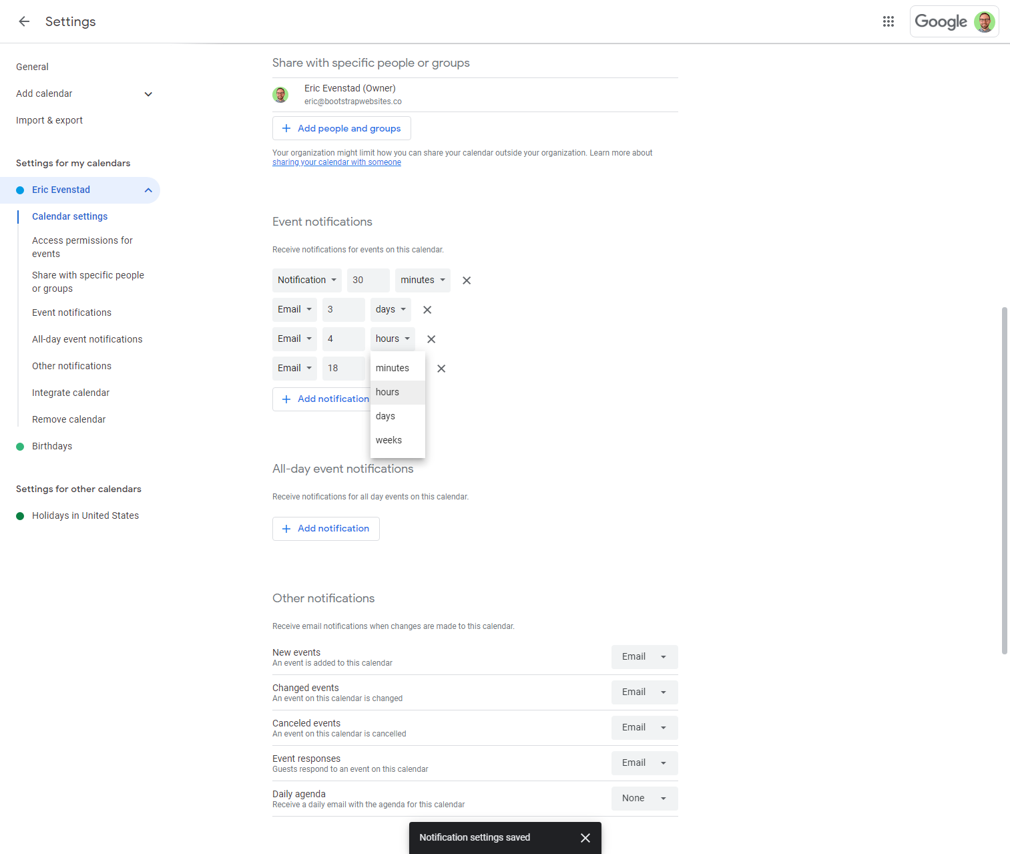Dismiss the Notification settings saved toast
This screenshot has width=1010, height=854.
click(x=585, y=838)
